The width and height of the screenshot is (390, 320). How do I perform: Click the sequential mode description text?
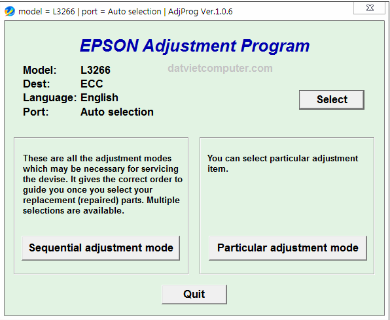click(x=103, y=184)
